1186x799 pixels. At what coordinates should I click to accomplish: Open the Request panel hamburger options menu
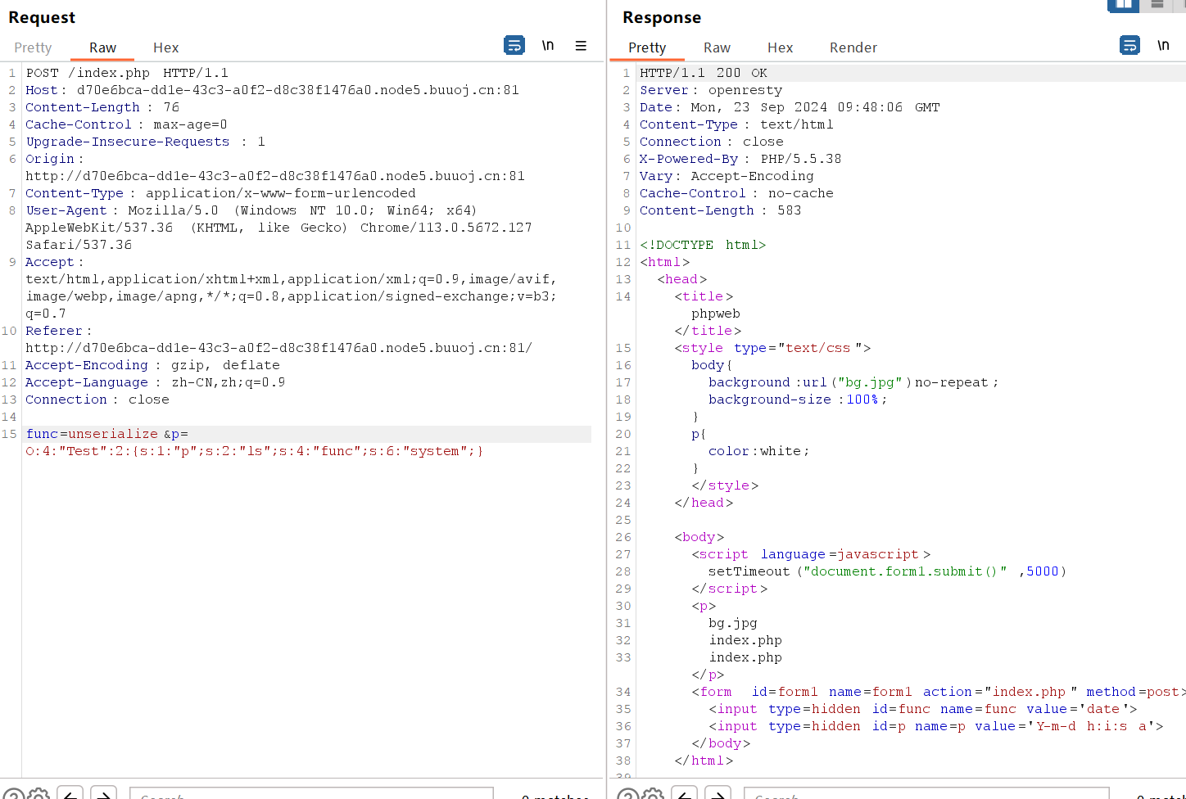point(581,46)
